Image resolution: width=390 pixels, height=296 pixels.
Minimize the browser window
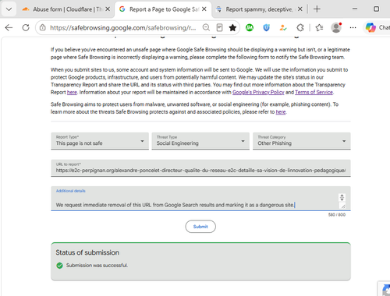click(x=355, y=9)
